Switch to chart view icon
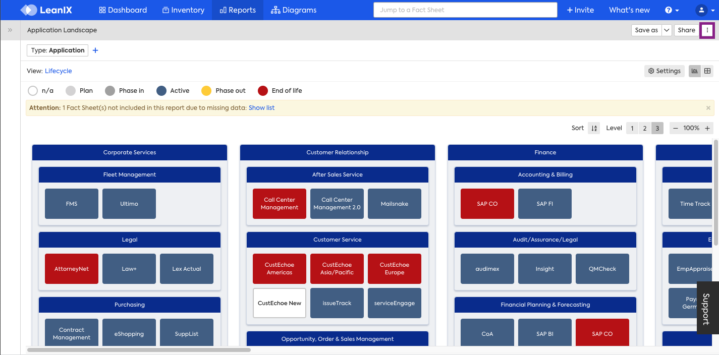Screen dimensions: 719x355 pyautogui.click(x=695, y=71)
